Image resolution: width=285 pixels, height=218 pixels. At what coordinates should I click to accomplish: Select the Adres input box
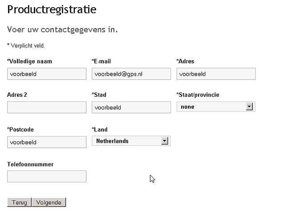216,74
